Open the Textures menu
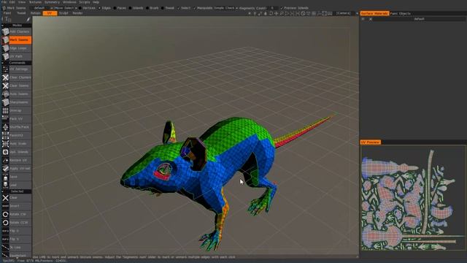Screen dimensions: 467x263 tap(35, 2)
